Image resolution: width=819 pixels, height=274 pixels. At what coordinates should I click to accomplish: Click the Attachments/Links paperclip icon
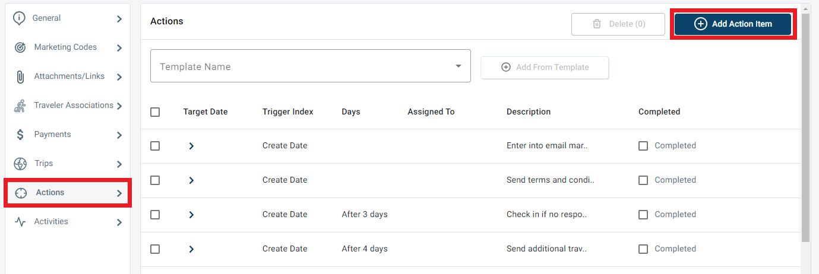click(x=20, y=77)
